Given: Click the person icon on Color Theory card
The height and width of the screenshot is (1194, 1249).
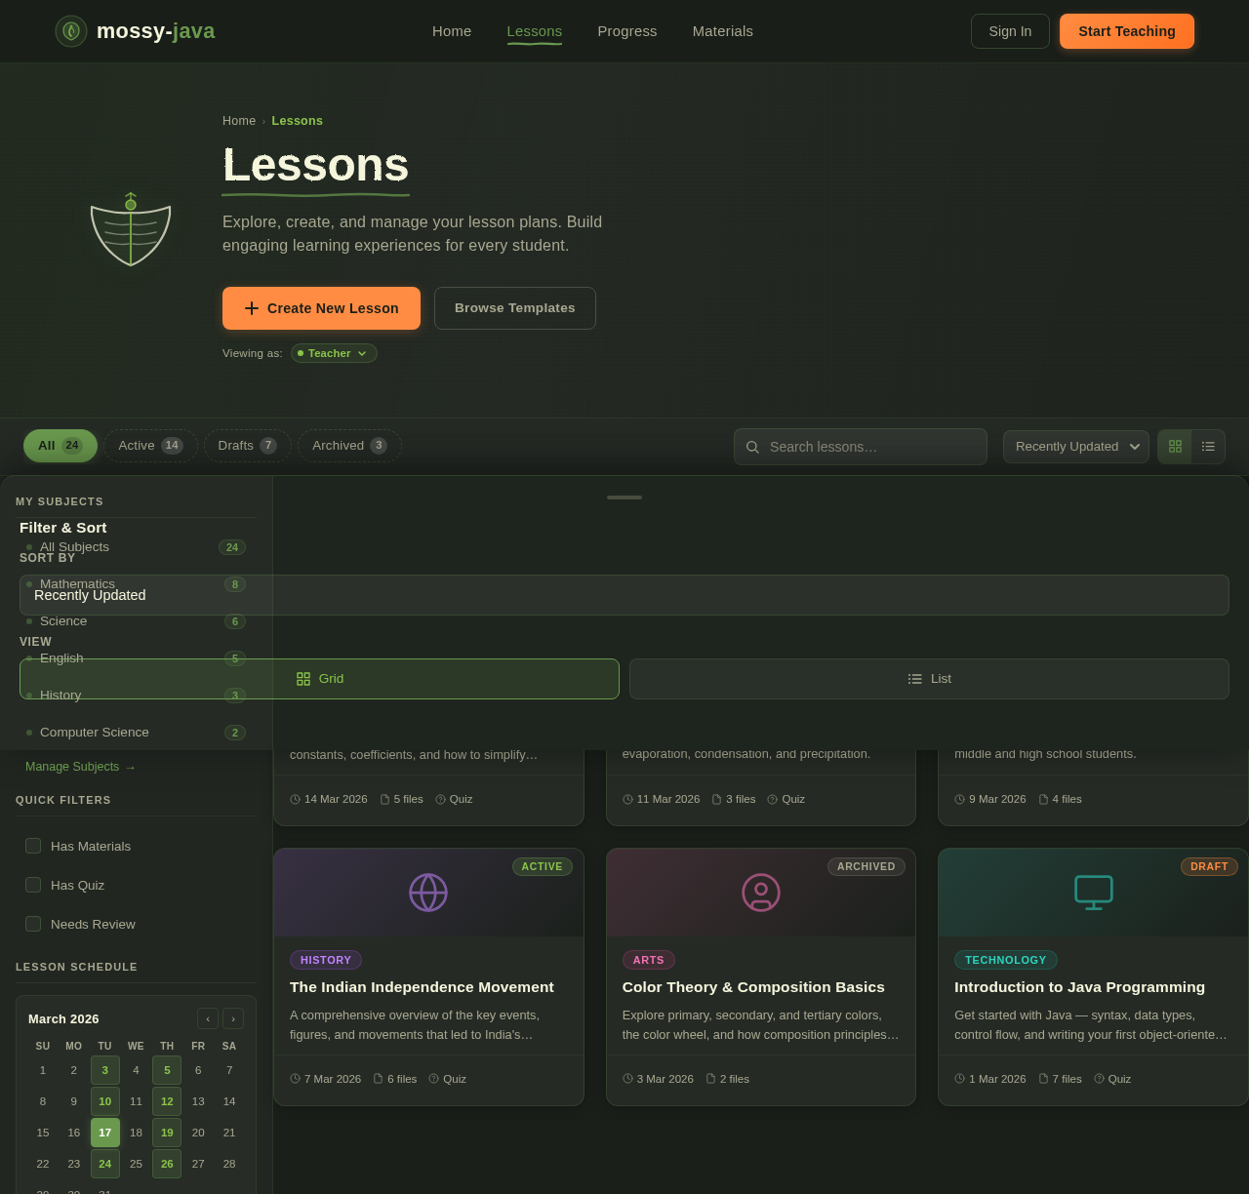Looking at the screenshot, I should [760, 892].
